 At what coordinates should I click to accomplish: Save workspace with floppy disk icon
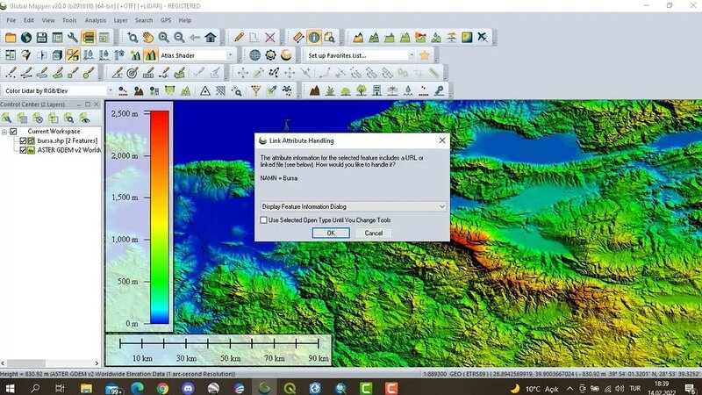pos(41,38)
